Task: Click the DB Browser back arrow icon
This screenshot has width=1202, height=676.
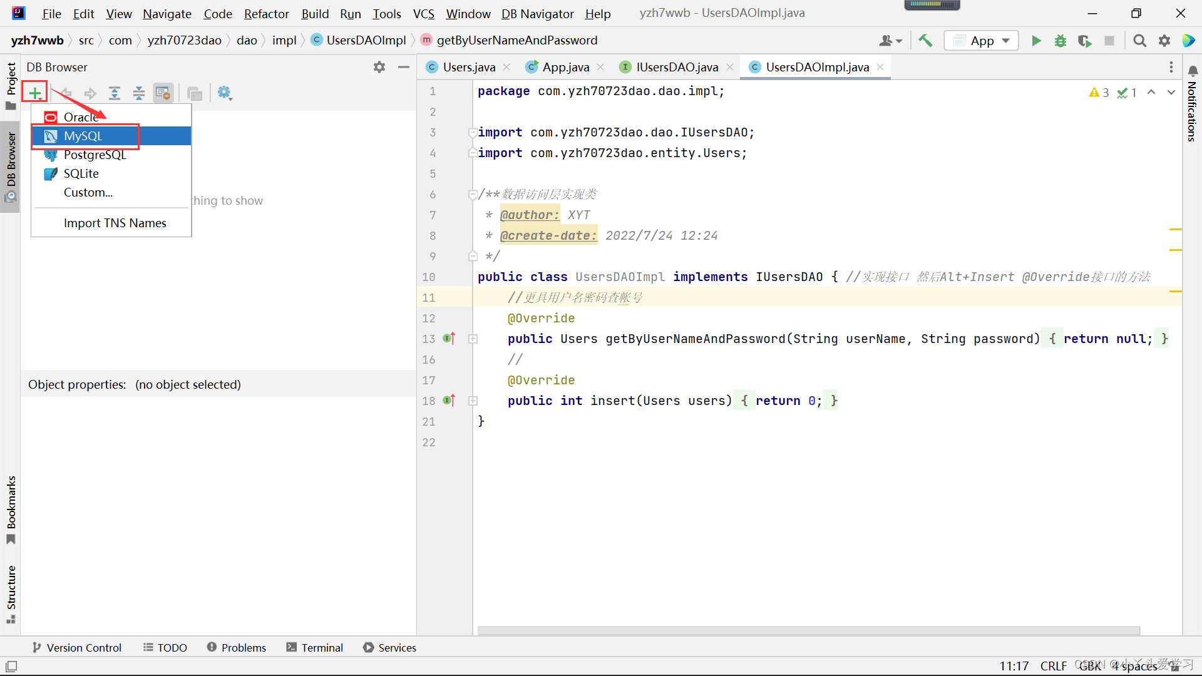Action: 66,93
